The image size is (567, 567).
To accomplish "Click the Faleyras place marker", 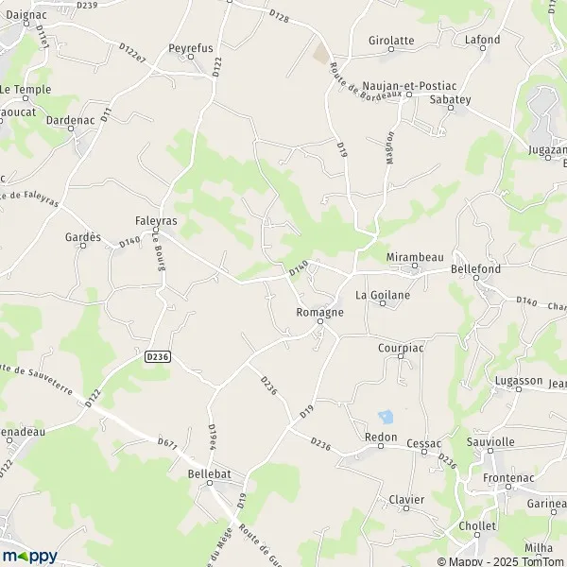I will coord(156,230).
